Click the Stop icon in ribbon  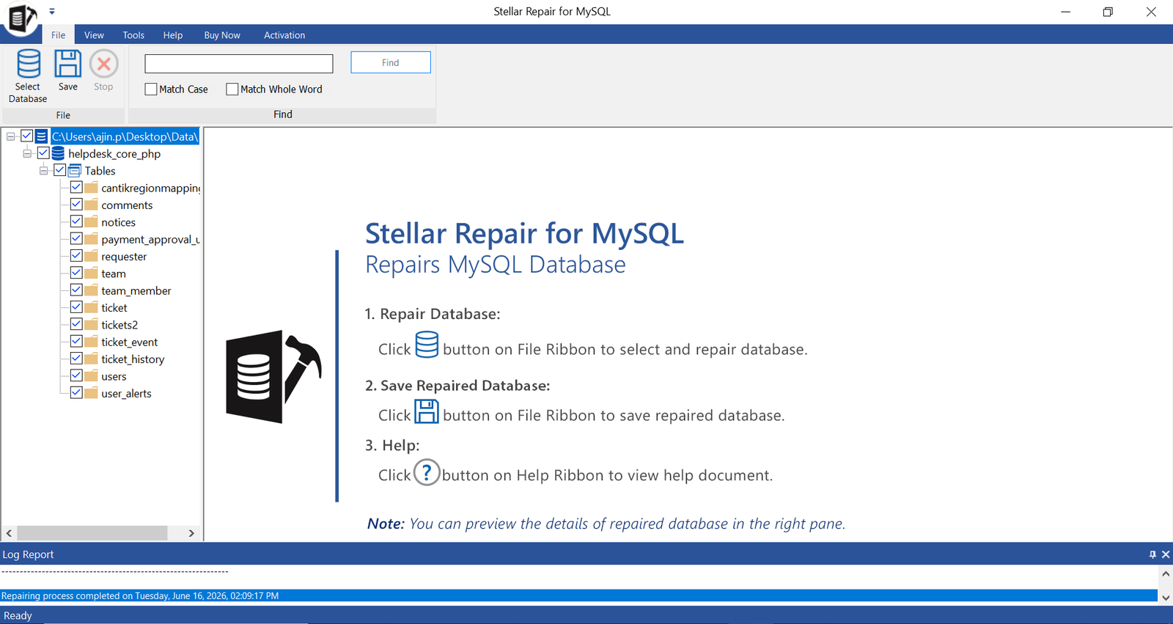click(104, 64)
